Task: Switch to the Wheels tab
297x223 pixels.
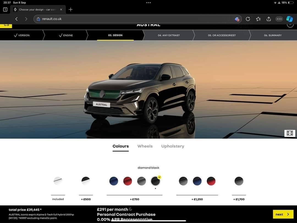Action: 145,146
